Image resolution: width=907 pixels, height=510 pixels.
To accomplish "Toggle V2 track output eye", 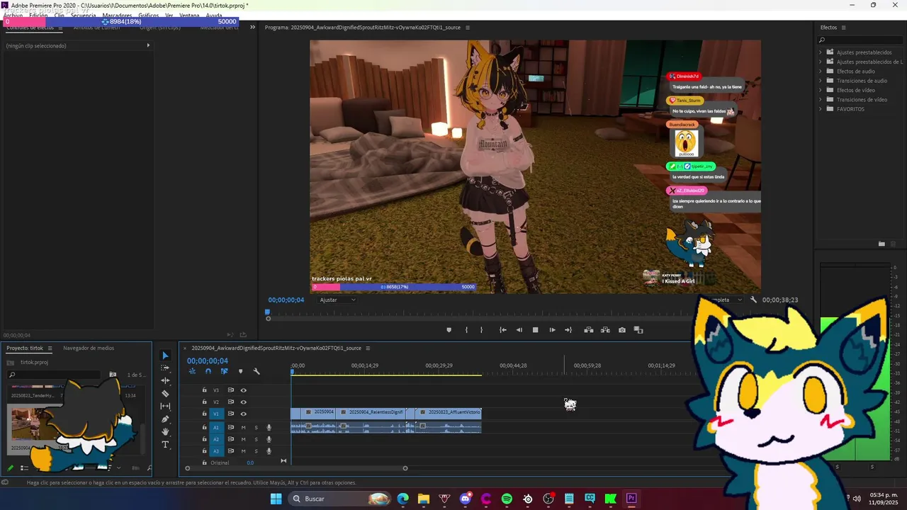I will (243, 402).
